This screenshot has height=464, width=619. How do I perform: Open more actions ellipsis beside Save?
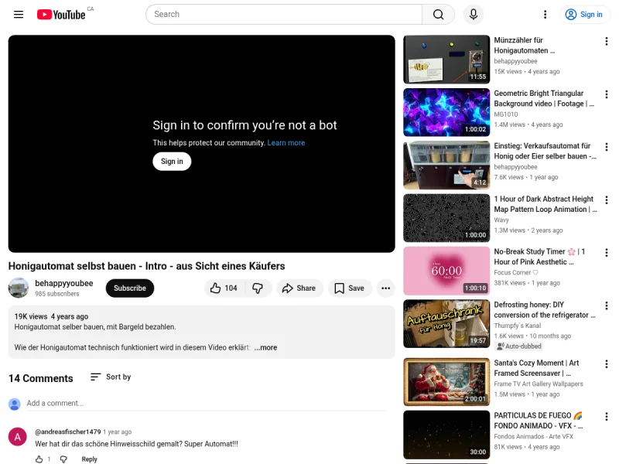coord(386,288)
